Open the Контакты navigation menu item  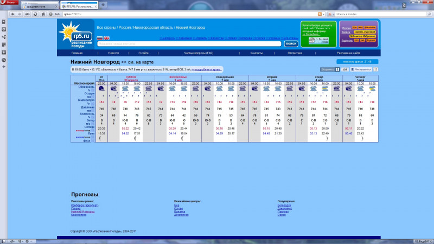[257, 53]
